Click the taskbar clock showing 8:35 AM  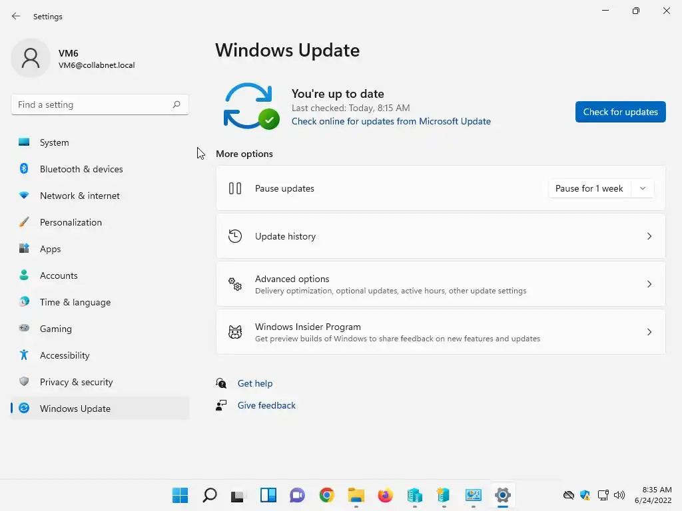(x=653, y=495)
